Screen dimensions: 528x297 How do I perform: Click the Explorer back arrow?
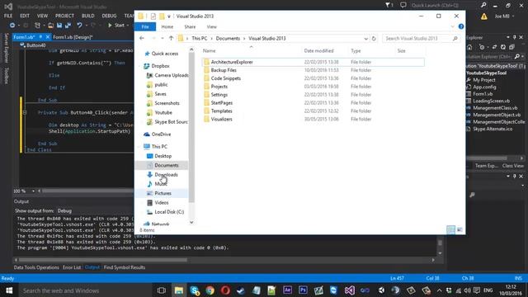click(142, 39)
